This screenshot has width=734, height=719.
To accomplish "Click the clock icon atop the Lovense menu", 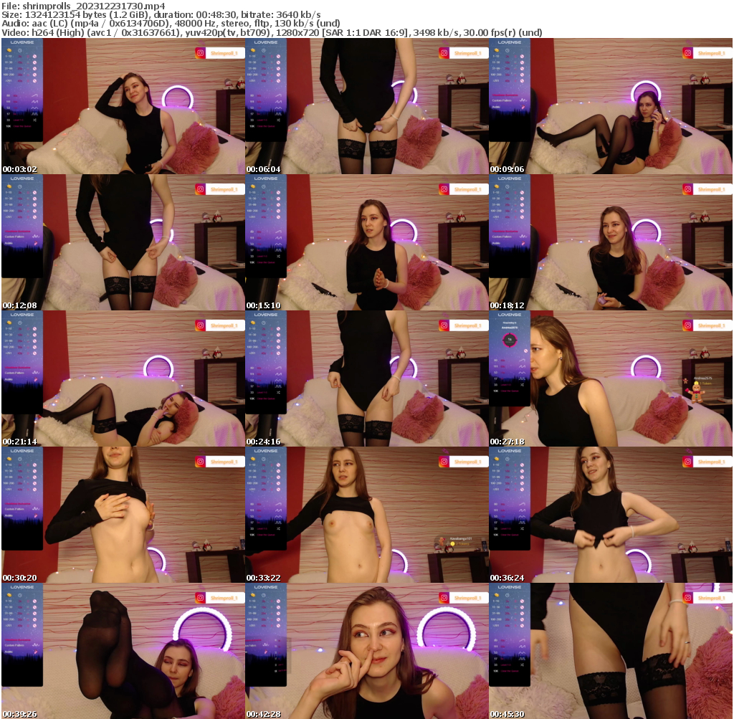I will (x=20, y=51).
